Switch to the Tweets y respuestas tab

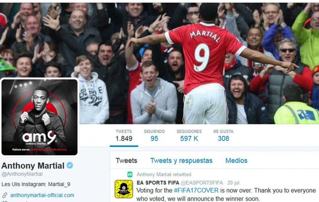point(181,160)
